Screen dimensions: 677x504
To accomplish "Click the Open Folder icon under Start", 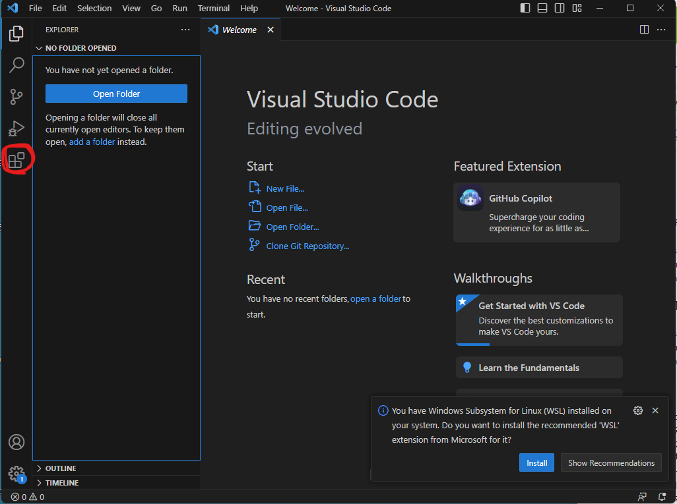I will pyautogui.click(x=255, y=225).
